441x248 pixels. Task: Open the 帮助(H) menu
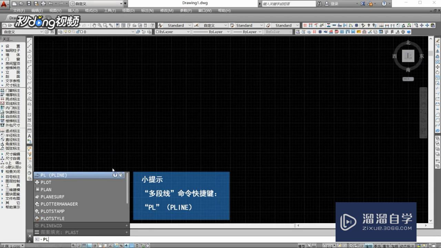coord(224,10)
